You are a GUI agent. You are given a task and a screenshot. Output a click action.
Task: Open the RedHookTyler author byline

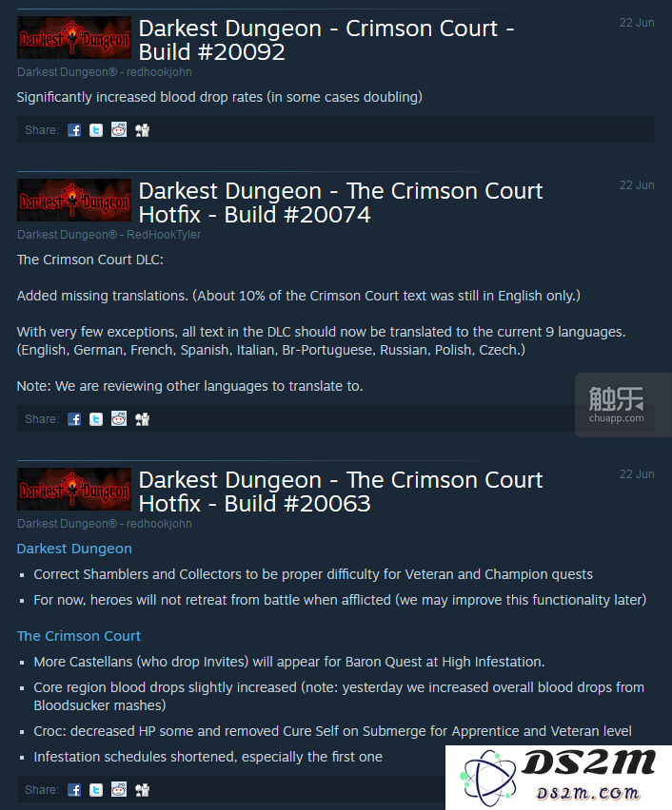(164, 235)
